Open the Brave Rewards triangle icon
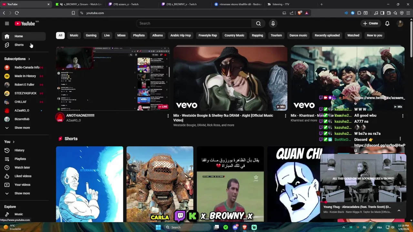 tap(307, 13)
